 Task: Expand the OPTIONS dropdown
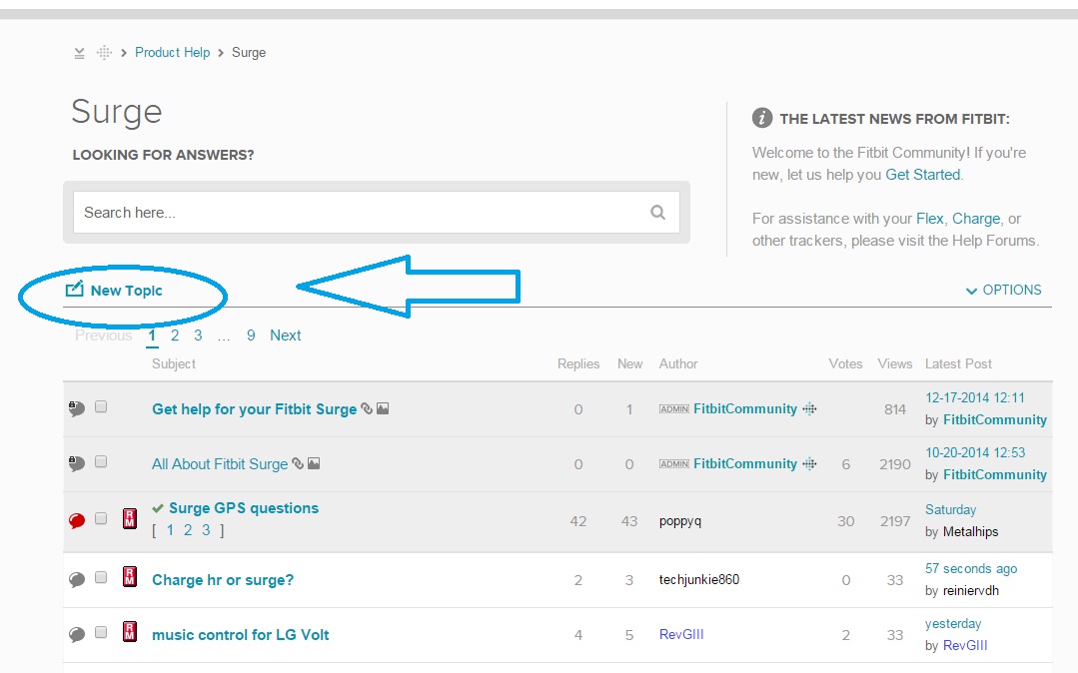[x=1003, y=290]
